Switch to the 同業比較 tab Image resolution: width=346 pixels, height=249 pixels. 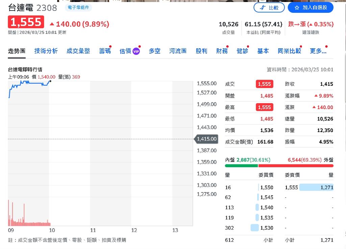(289, 51)
